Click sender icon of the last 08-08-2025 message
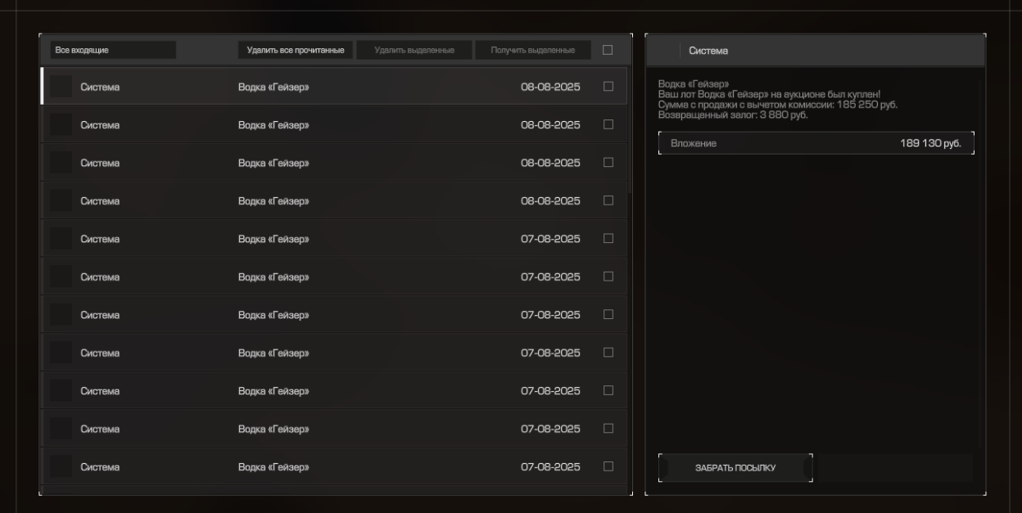The width and height of the screenshot is (1022, 513). point(61,200)
